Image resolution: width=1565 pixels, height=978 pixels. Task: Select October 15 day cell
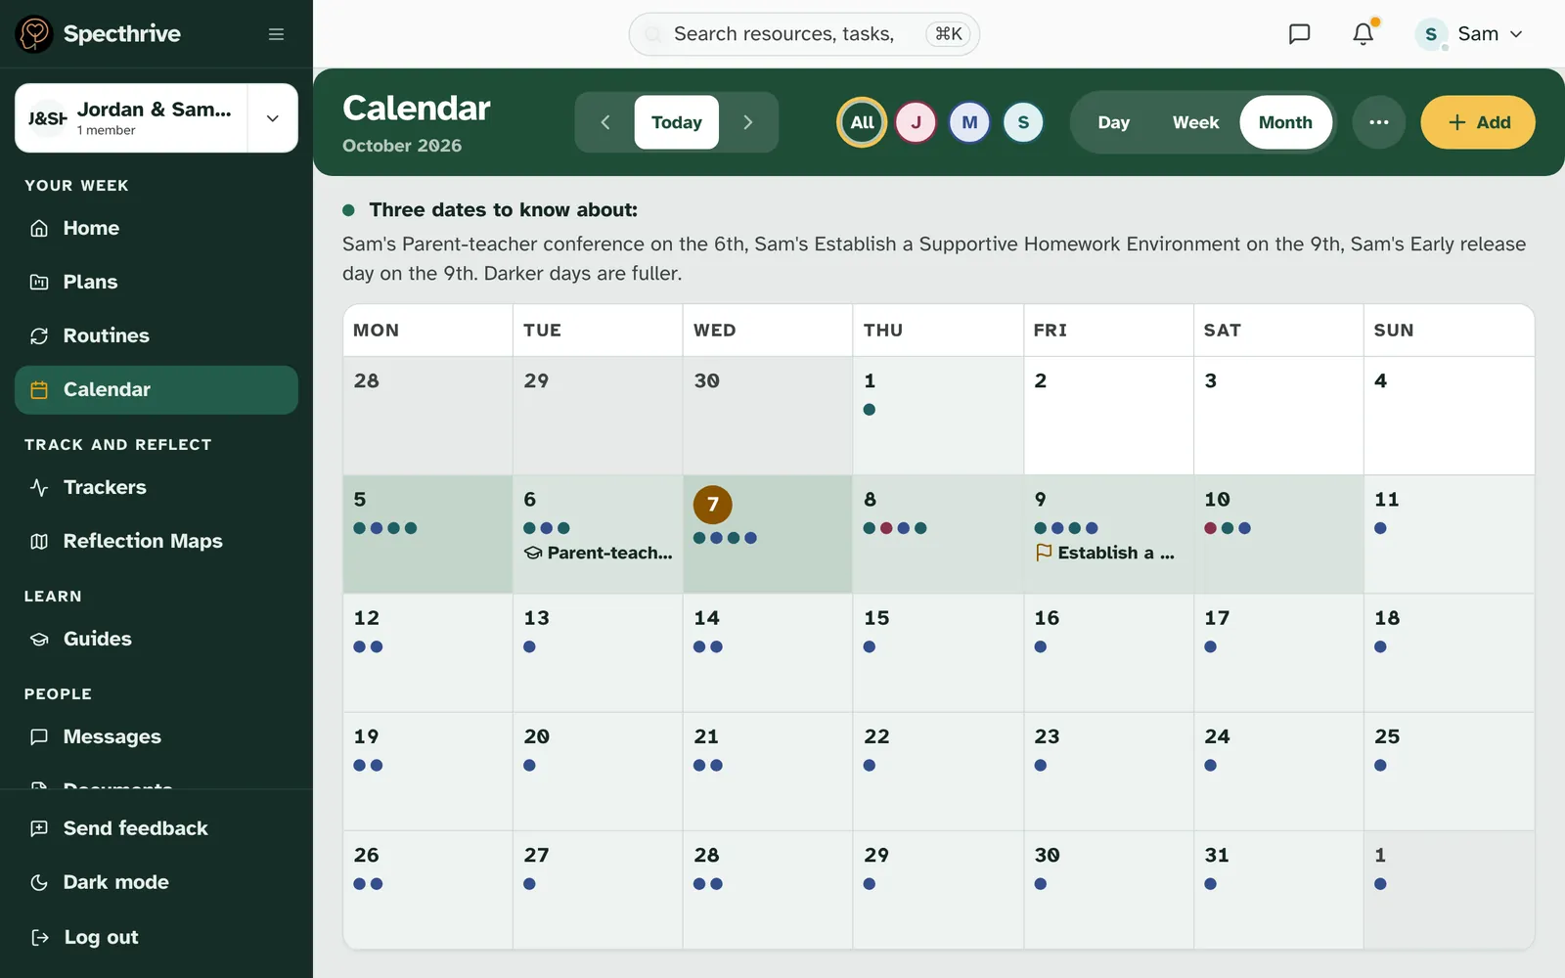(x=938, y=652)
